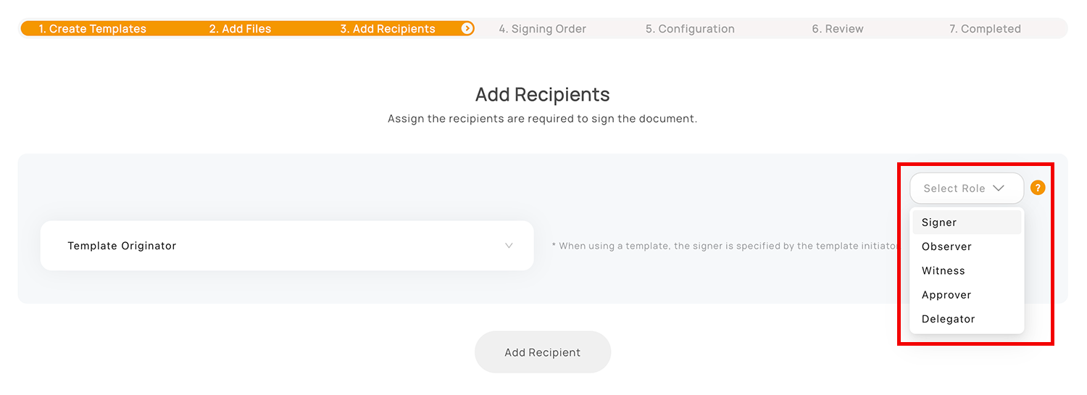The height and width of the screenshot is (395, 1087).
Task: Go to step 1 Create Templates
Action: tap(93, 29)
